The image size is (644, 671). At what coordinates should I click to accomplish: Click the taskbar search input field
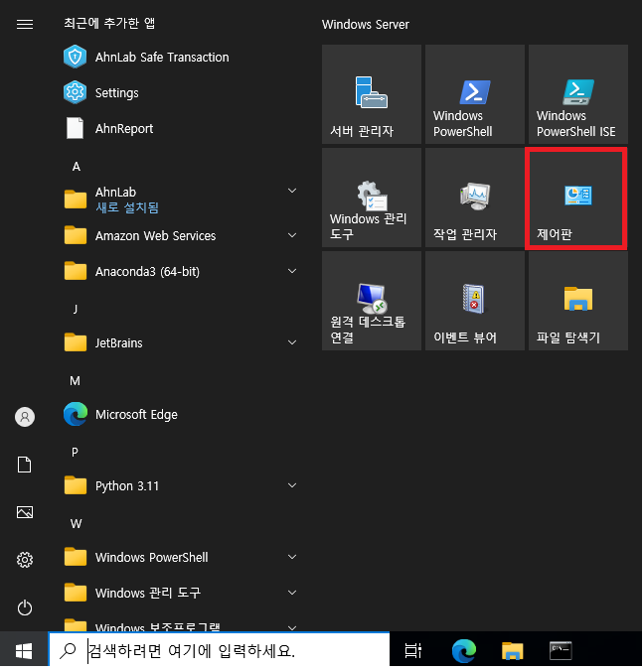[x=220, y=651]
